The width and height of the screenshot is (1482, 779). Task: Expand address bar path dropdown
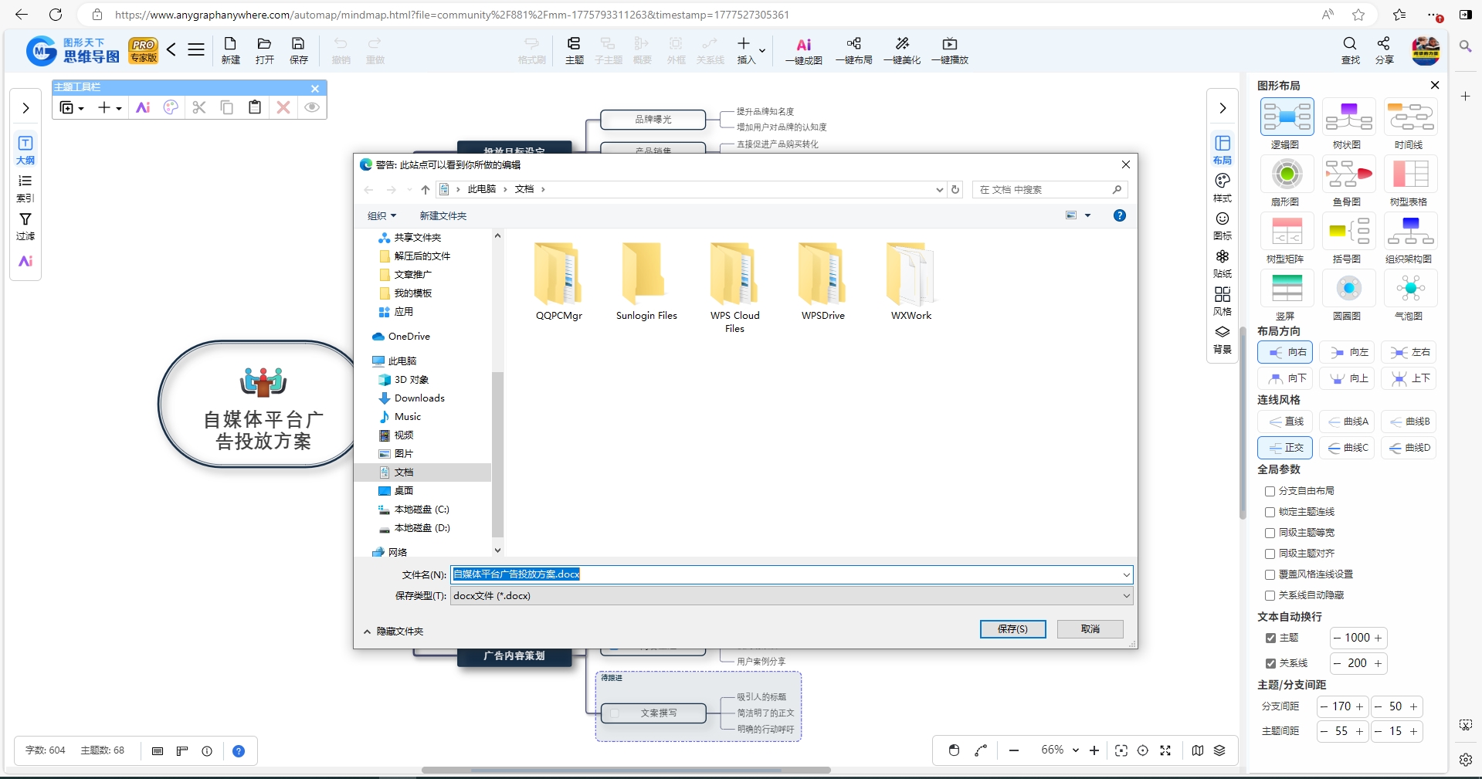(939, 189)
